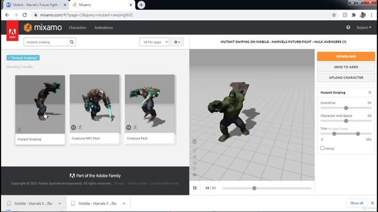Click Show all downloads
378x212 pixels.
pyautogui.click(x=357, y=203)
